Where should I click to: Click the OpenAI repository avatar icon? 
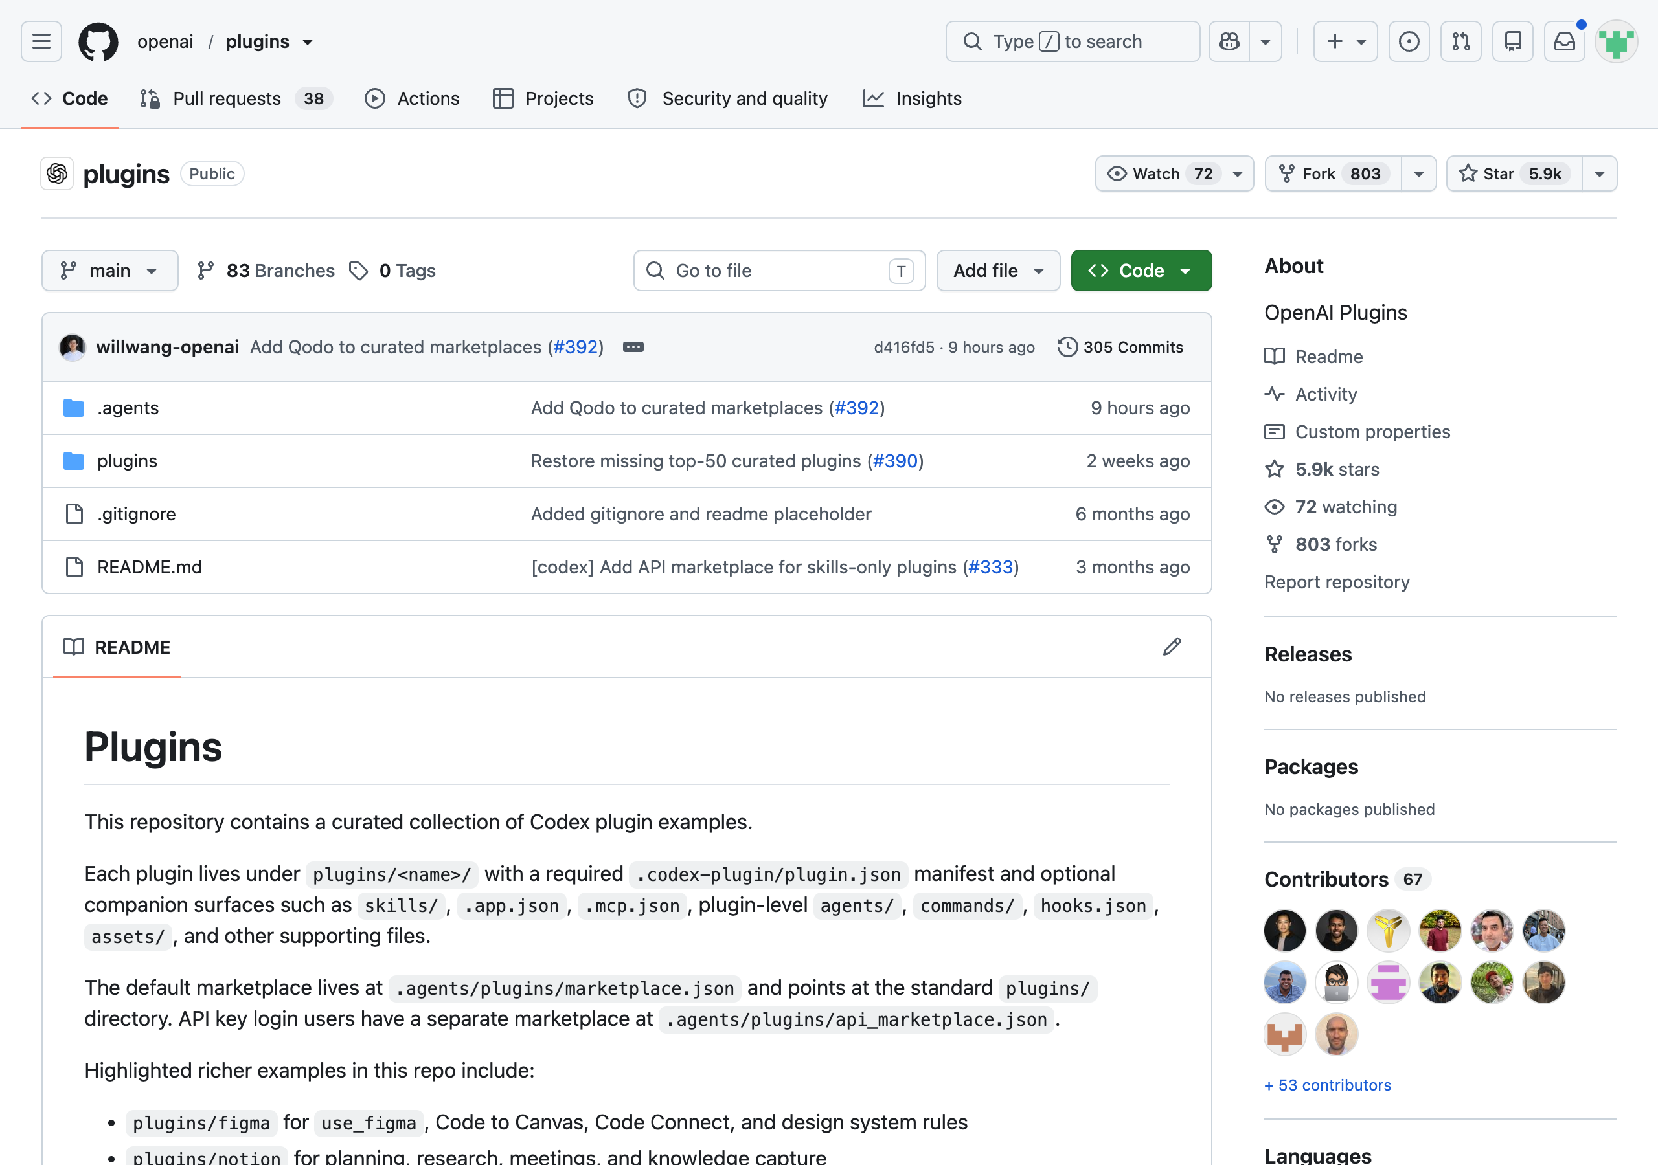coord(57,173)
